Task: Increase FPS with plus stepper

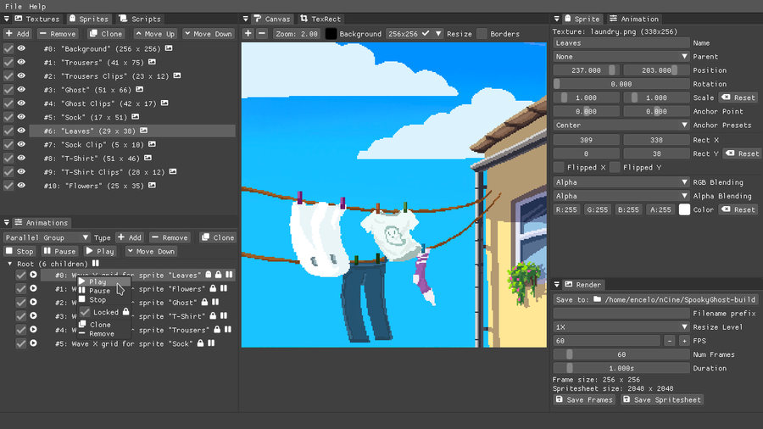Action: [684, 341]
